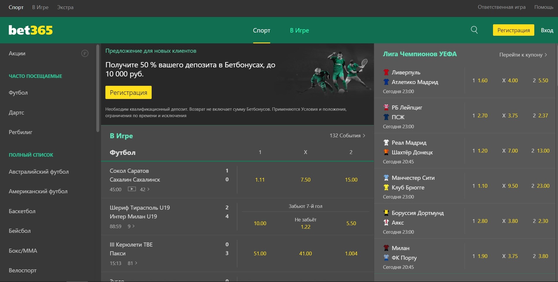Click the promotions badge icon beside Акции
Viewport: 558px width, 282px height.
85,53
